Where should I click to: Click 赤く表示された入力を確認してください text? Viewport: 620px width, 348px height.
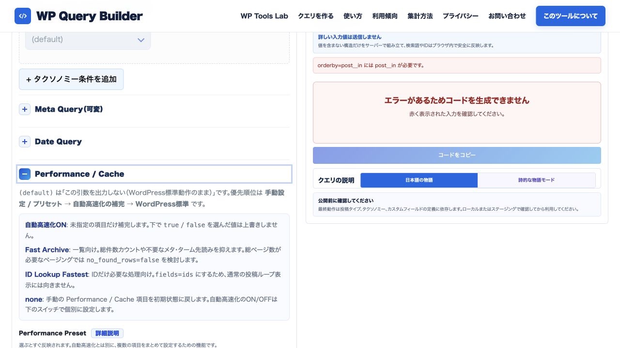pos(457,114)
